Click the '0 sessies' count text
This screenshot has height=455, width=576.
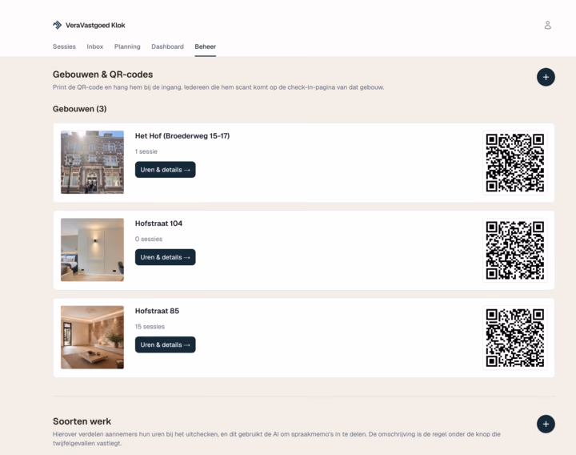coord(149,239)
